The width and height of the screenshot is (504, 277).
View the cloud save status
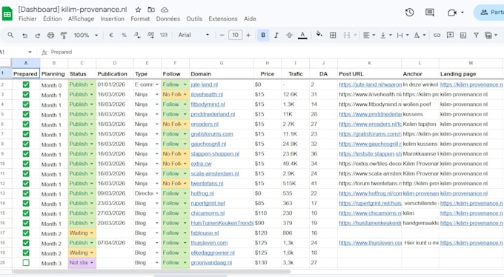click(165, 10)
